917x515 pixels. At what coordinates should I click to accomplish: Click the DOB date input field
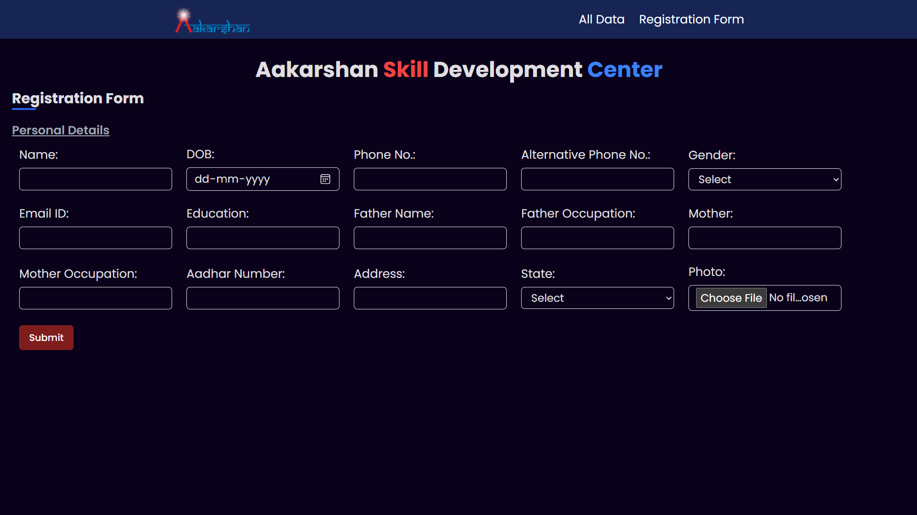tap(249, 179)
